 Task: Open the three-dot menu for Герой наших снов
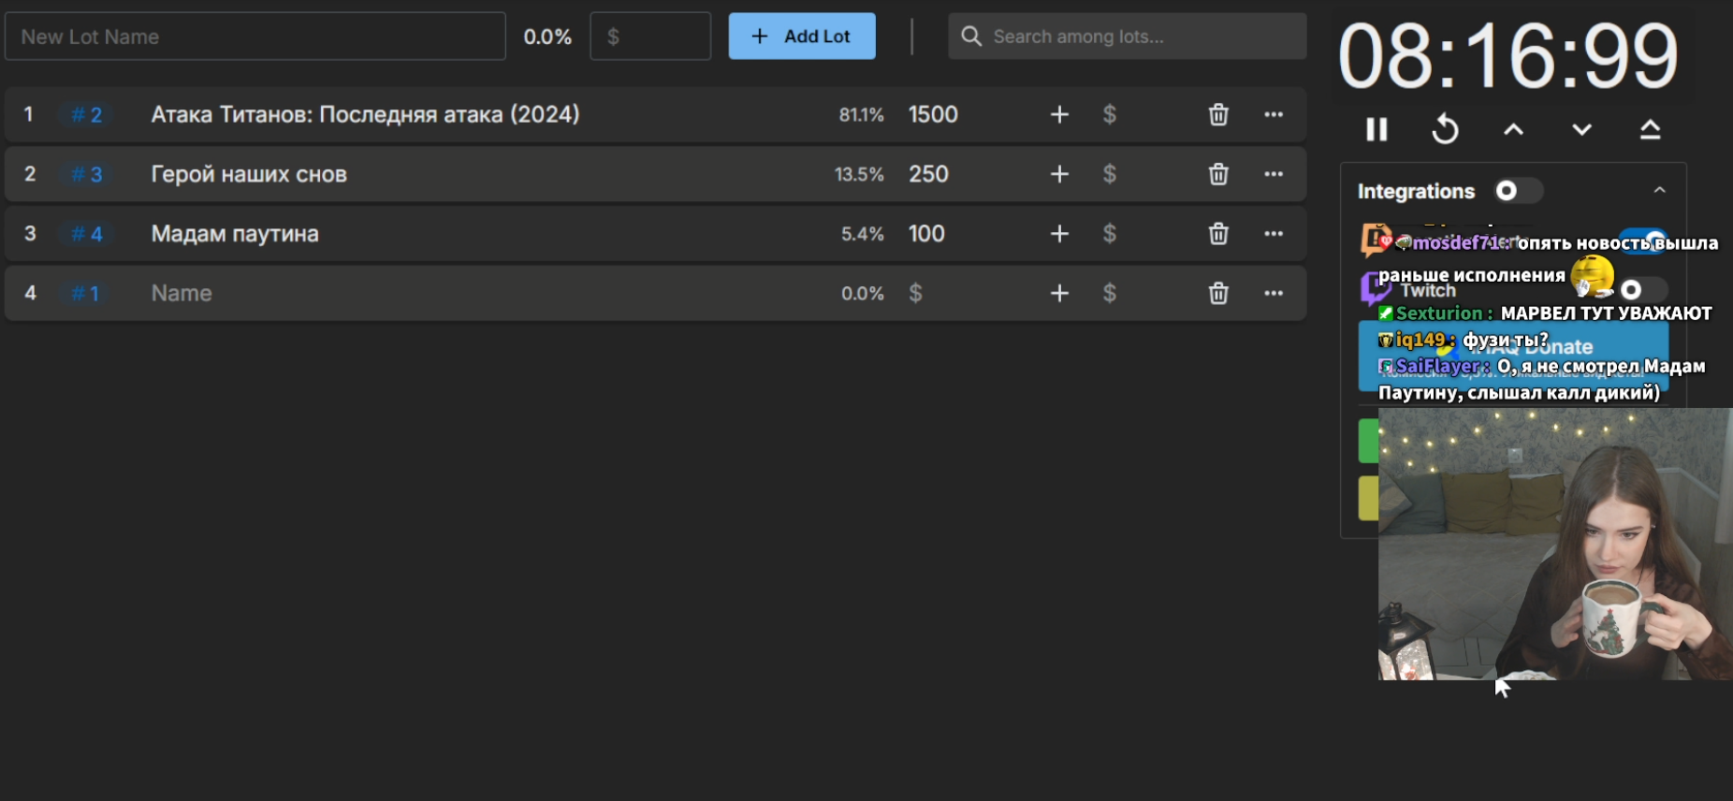click(1273, 174)
